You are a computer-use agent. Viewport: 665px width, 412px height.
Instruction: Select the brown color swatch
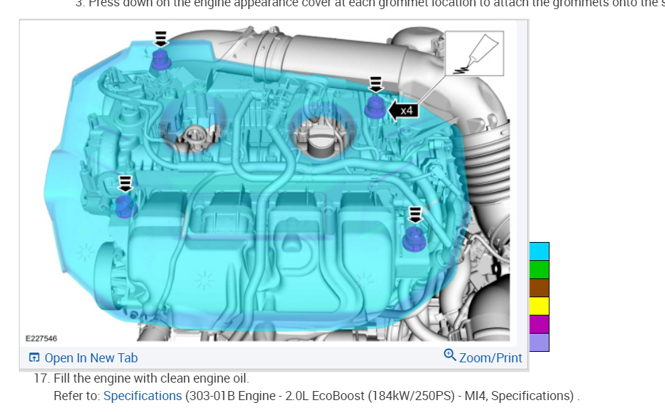(539, 287)
